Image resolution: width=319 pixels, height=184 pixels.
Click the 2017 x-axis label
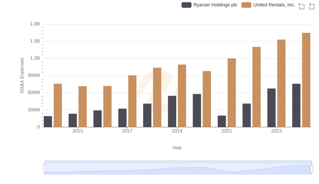pyautogui.click(x=127, y=131)
